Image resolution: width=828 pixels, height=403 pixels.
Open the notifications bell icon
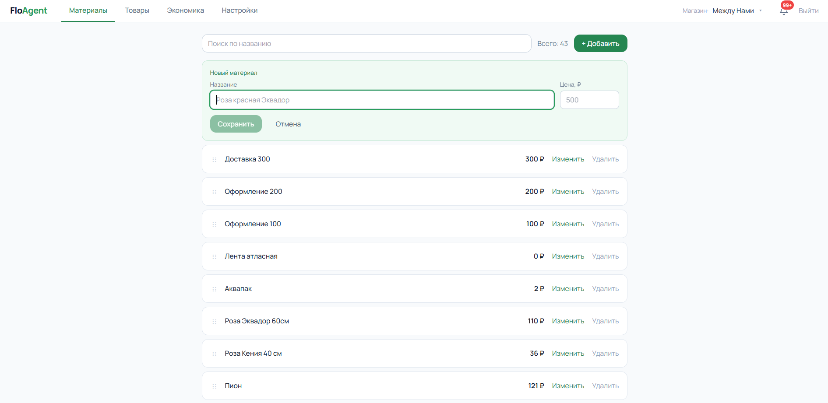coord(784,11)
